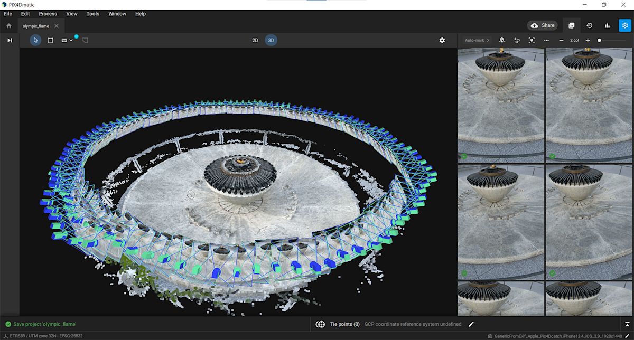Screen dimensions: 634x340
Task: Open the image gallery panel icon
Action: click(x=572, y=25)
